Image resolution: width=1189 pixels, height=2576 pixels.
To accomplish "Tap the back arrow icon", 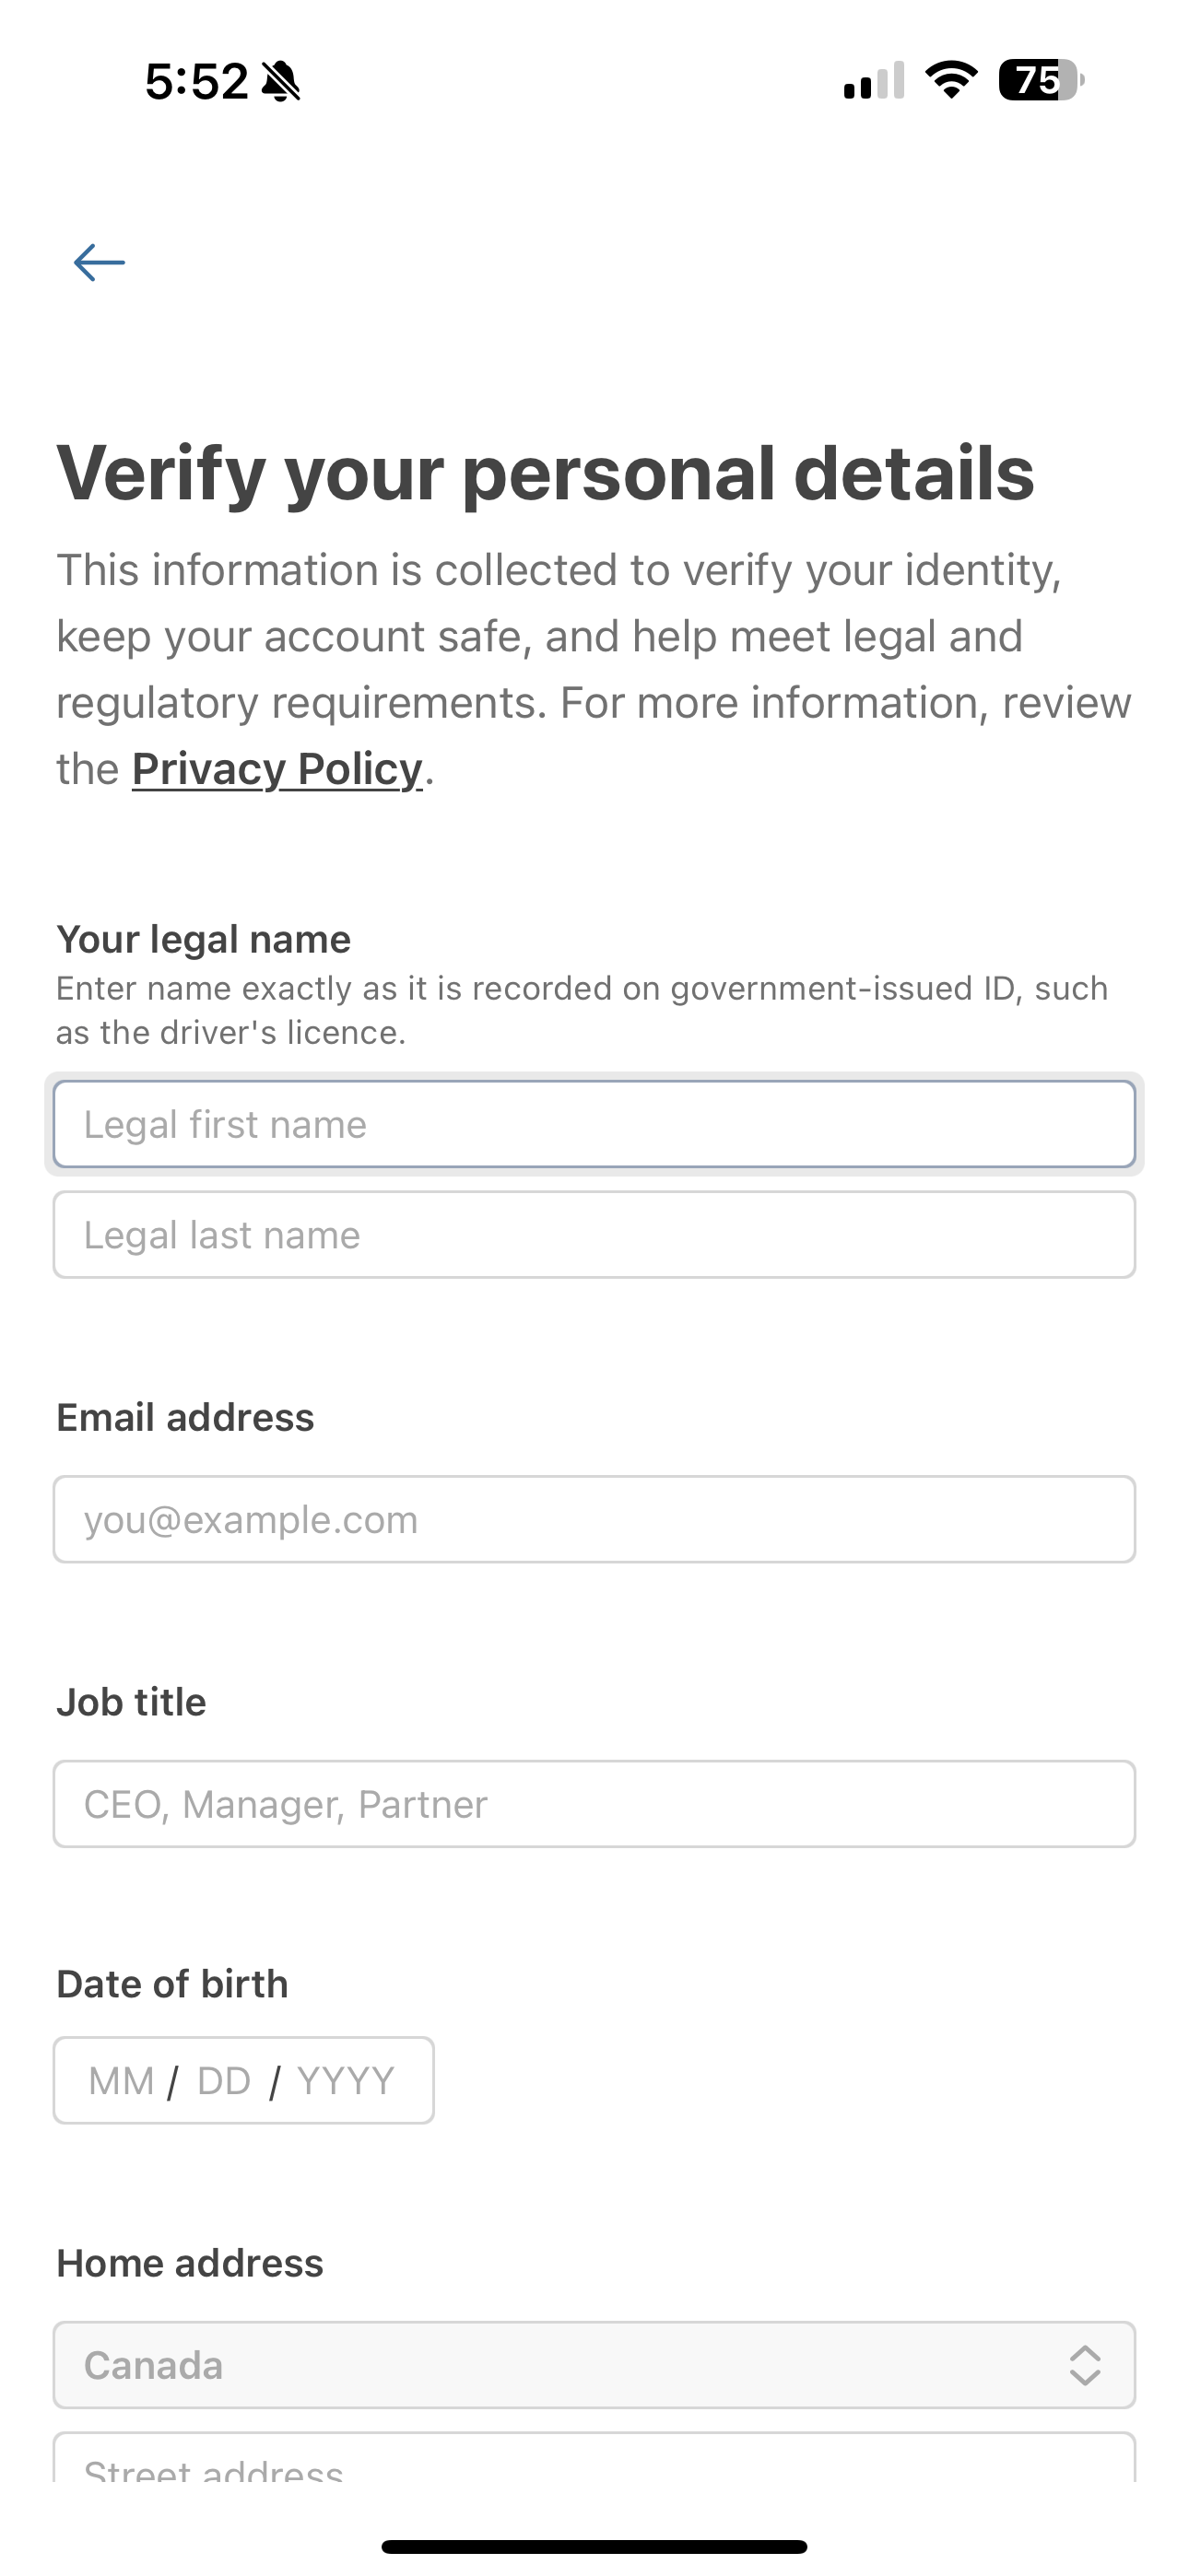I will click(x=100, y=263).
